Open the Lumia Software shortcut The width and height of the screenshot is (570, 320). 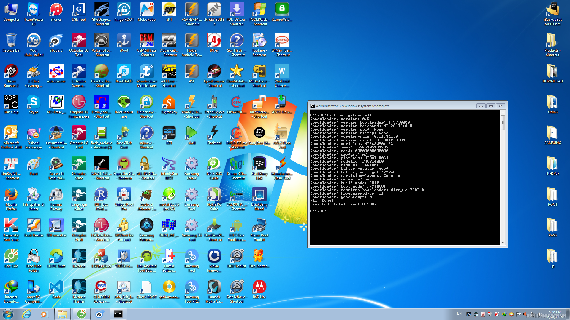(169, 260)
